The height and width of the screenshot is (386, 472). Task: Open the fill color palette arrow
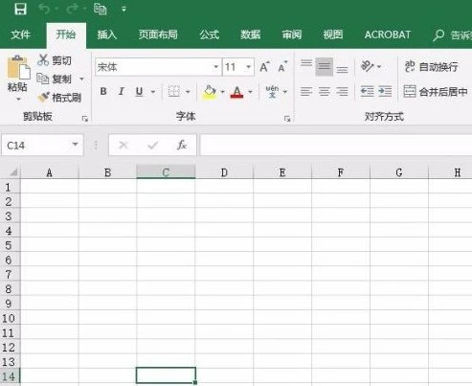click(x=222, y=92)
